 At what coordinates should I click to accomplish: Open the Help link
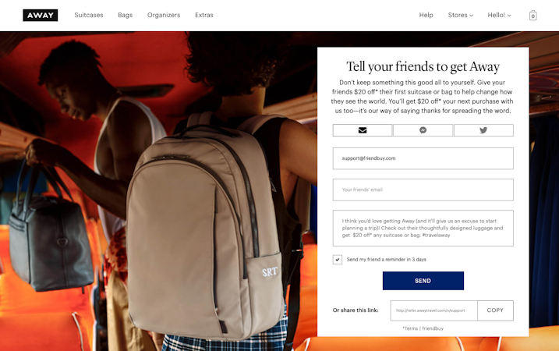[x=426, y=15]
